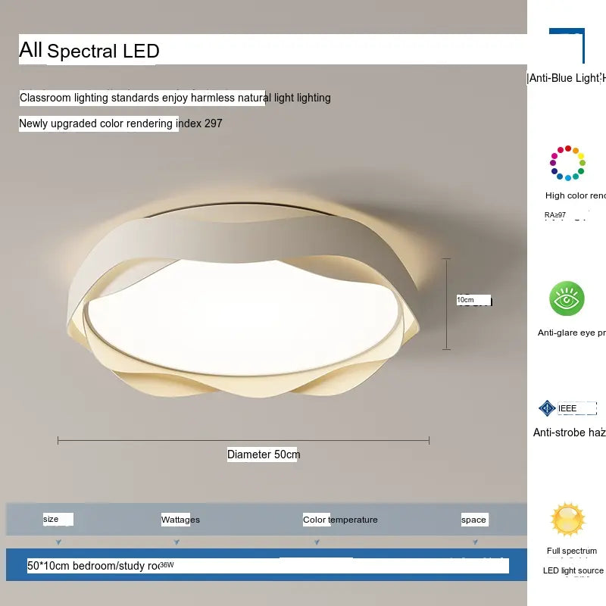Screen dimensions: 606x606
Task: Click the blue corner bracket icon
Action: coord(568,45)
